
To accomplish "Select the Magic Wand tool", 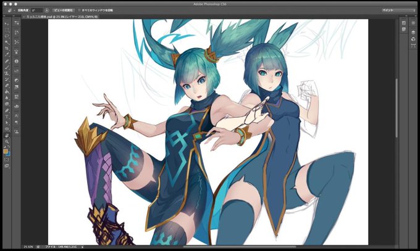I will [x=7, y=43].
